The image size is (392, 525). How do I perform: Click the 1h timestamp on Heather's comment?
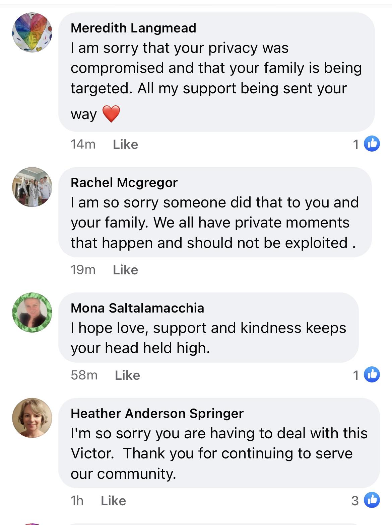click(x=77, y=501)
